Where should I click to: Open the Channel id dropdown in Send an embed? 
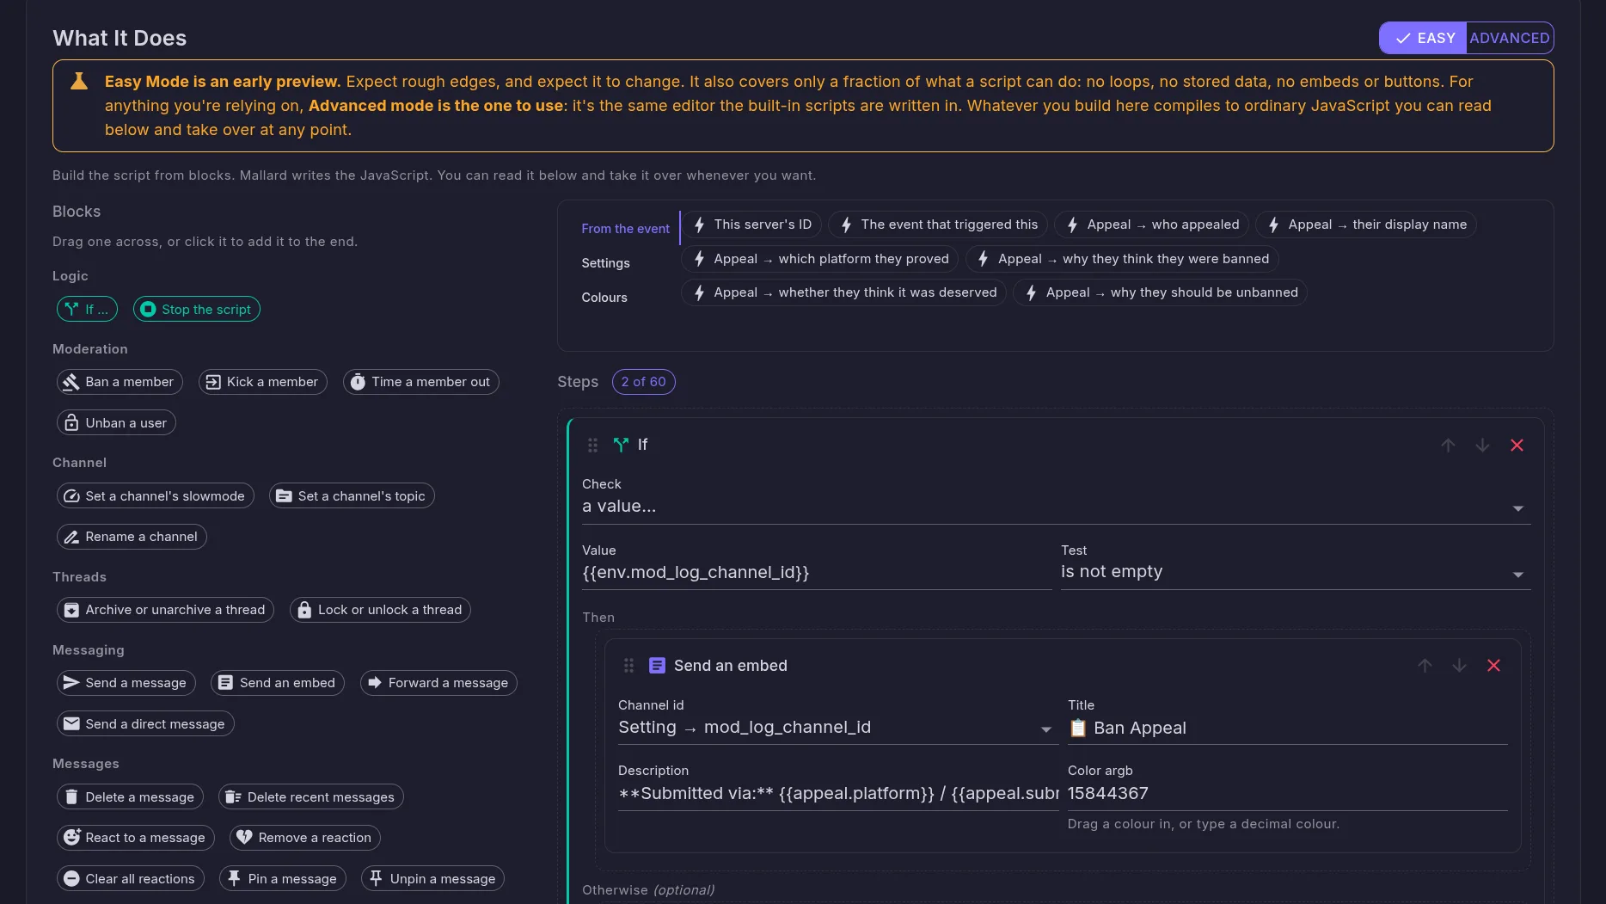tap(837, 728)
